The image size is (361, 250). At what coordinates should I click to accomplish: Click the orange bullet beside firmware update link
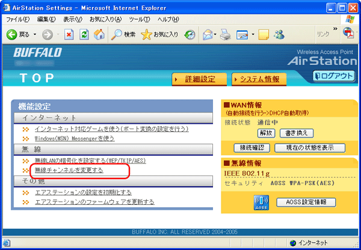(x=26, y=202)
